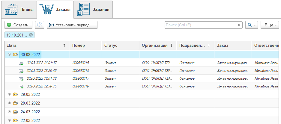Remove the 19.10.201… period filter chip
This screenshot has width=281, height=124.
[31, 35]
